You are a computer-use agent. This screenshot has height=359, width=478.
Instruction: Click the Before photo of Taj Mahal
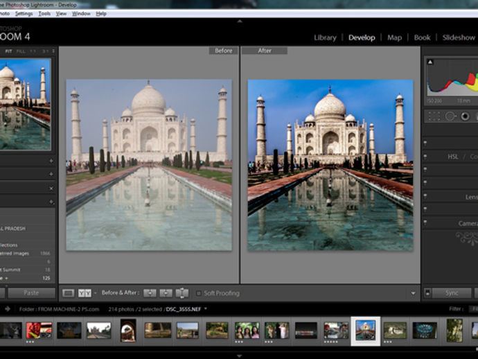tap(149, 165)
